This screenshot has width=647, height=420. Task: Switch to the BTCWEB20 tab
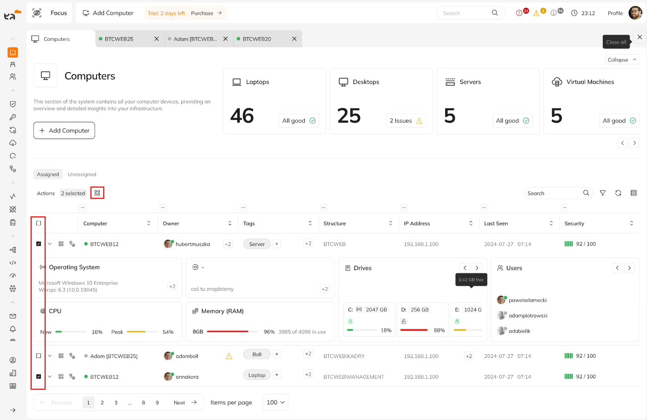point(257,39)
